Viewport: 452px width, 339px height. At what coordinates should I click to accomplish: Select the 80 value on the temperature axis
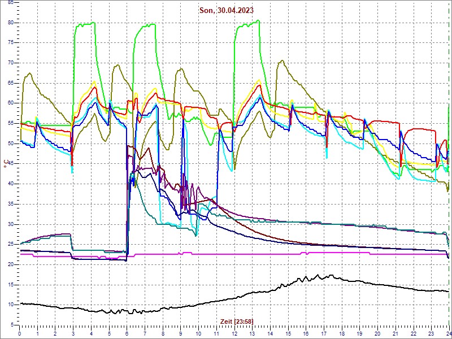[10, 23]
